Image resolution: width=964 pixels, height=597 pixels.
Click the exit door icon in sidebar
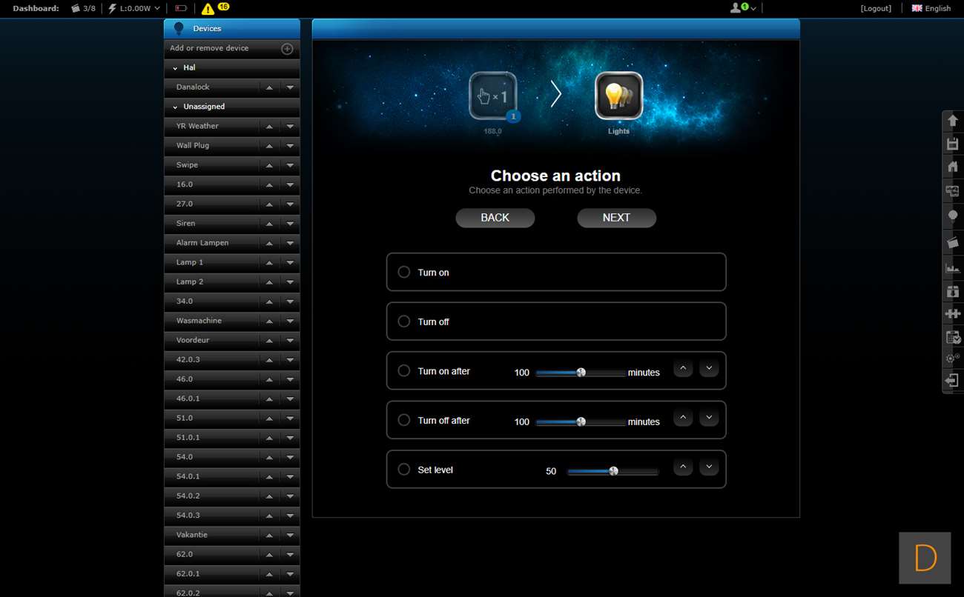pyautogui.click(x=953, y=380)
